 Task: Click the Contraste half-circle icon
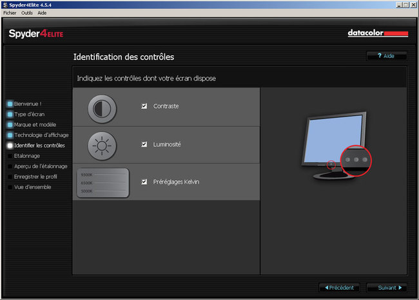click(102, 109)
